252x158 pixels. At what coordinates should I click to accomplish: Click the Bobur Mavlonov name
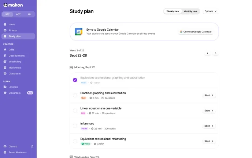[x=18, y=153]
